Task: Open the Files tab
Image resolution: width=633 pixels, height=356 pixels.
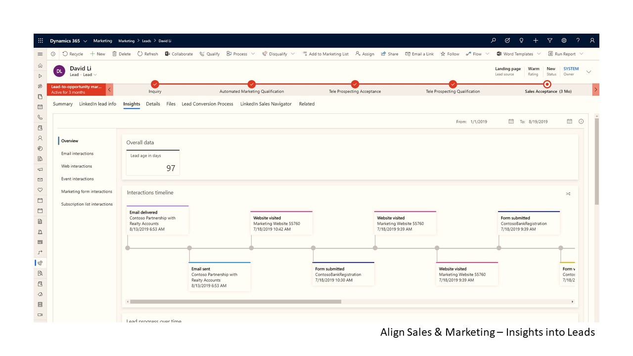Action: (171, 104)
